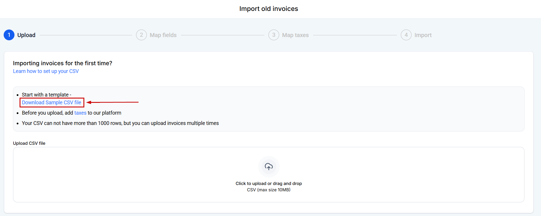Go to the Map fields step

163,35
